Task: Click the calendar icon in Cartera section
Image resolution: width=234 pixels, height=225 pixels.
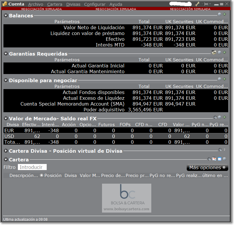Action: [214, 159]
